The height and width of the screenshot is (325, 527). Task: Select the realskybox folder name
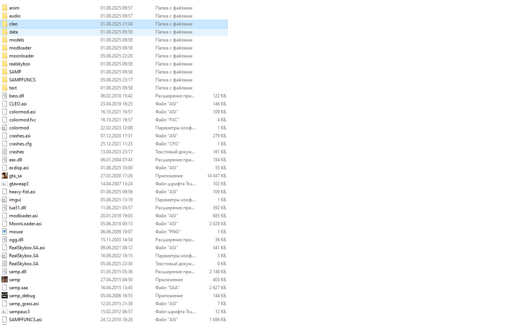pyautogui.click(x=20, y=64)
